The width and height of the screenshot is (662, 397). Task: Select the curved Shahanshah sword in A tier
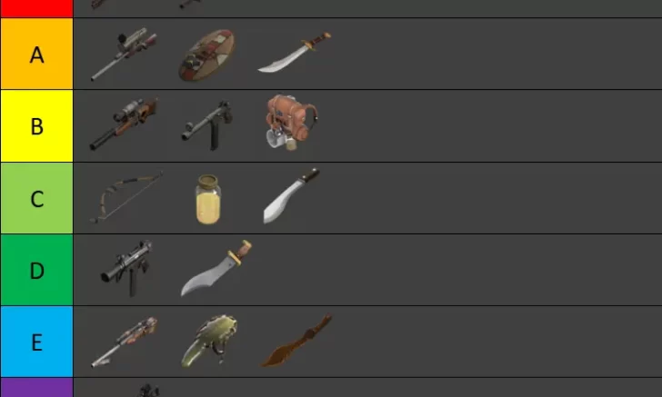point(295,53)
